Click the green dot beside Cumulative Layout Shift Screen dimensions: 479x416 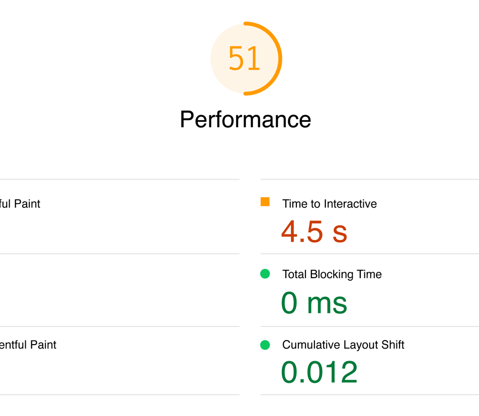pyautogui.click(x=265, y=345)
